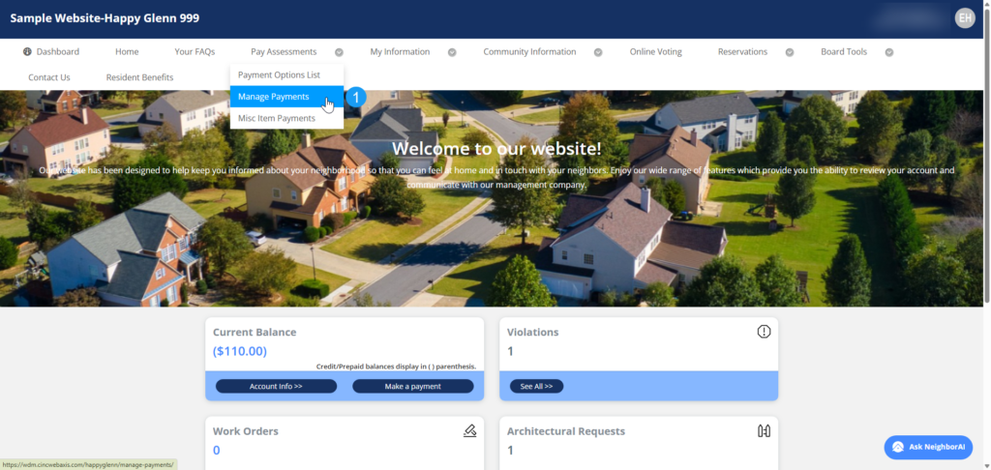Expand the Board Tools dropdown arrow
This screenshot has height=470, width=991.
coord(888,52)
